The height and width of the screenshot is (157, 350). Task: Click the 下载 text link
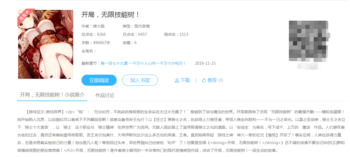click(185, 80)
